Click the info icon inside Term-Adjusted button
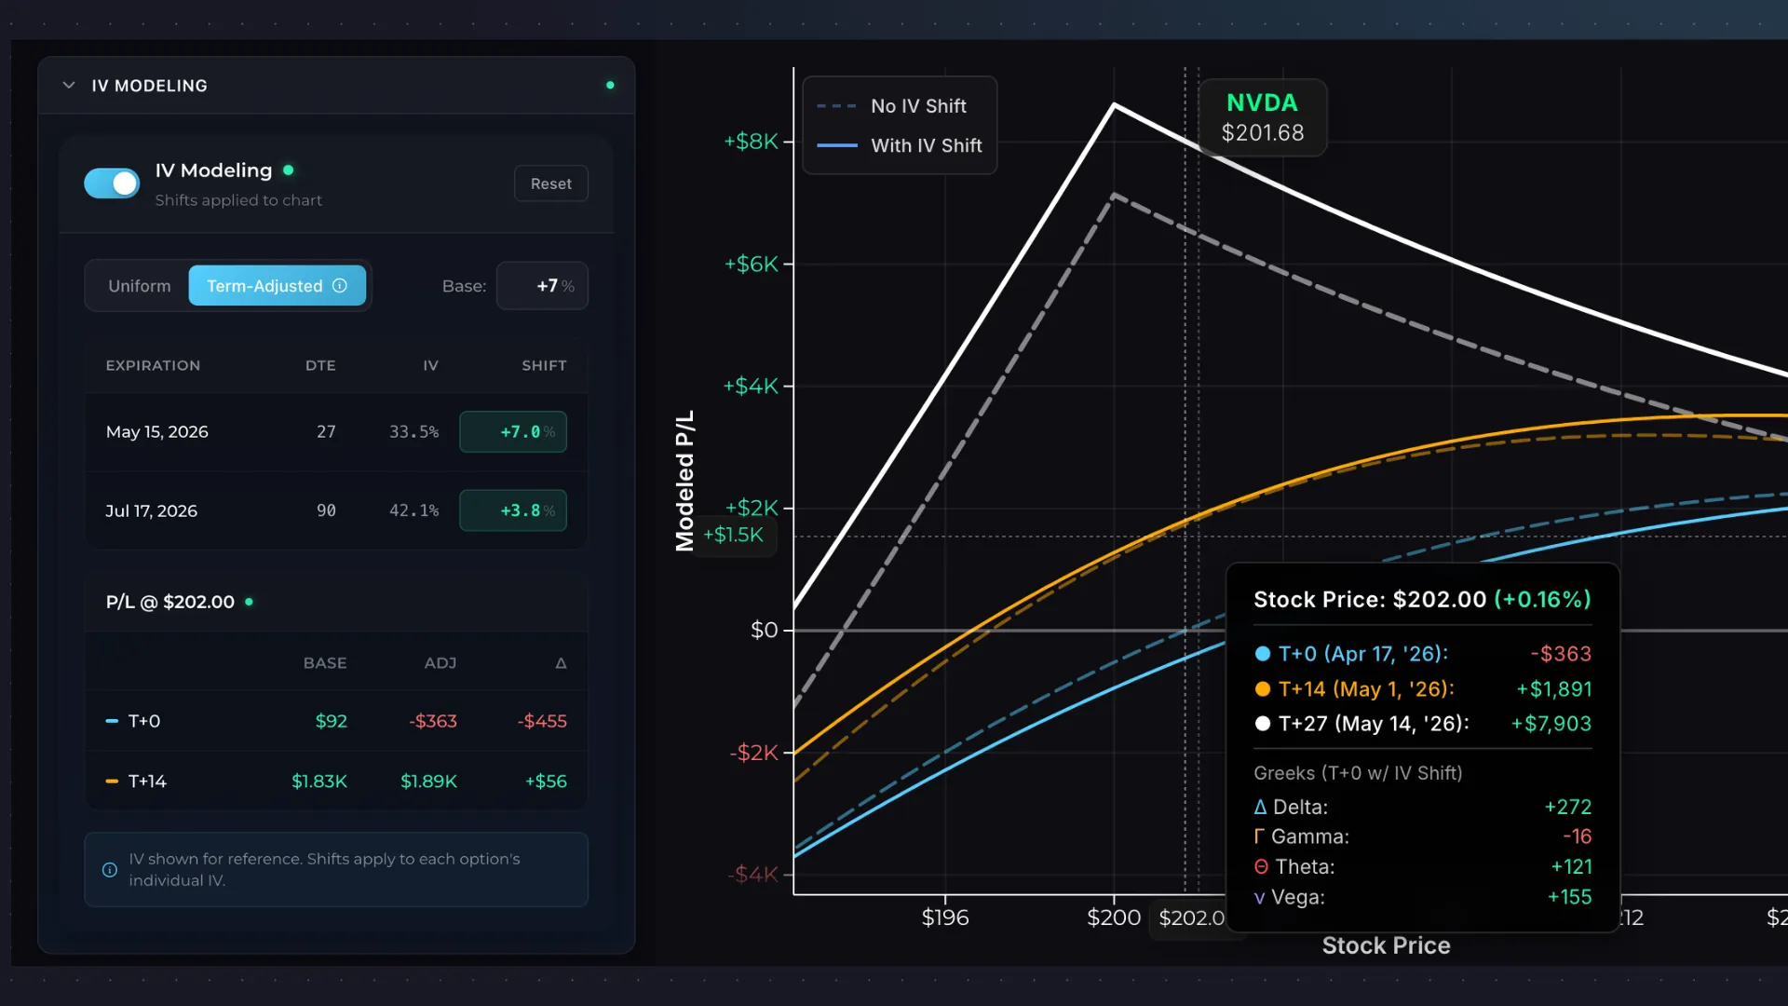This screenshot has height=1006, width=1788. coord(341,286)
